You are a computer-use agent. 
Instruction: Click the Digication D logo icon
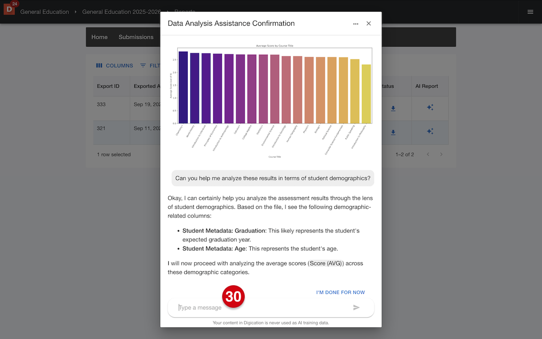tap(10, 9)
